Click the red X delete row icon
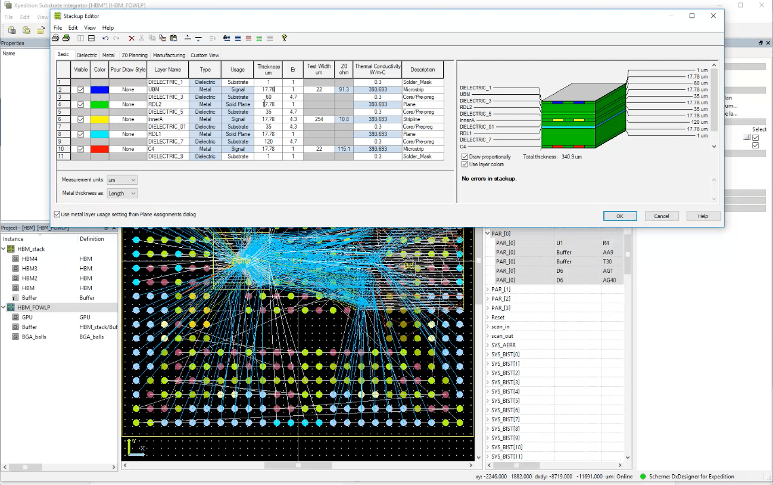The width and height of the screenshot is (773, 485). [132, 38]
